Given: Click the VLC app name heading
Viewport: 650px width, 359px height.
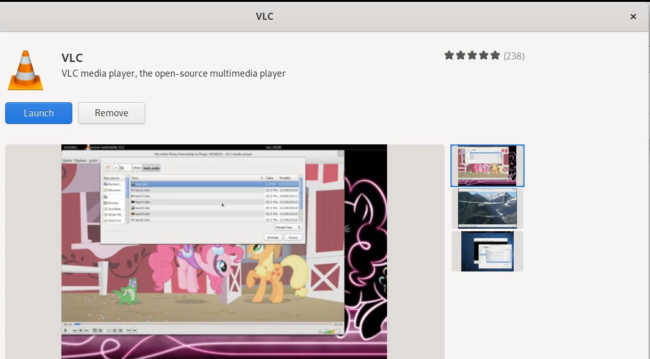Looking at the screenshot, I should (x=72, y=57).
